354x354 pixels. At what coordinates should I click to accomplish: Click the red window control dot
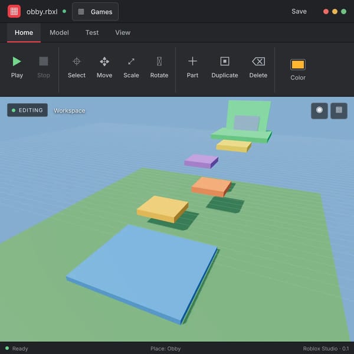click(x=326, y=12)
